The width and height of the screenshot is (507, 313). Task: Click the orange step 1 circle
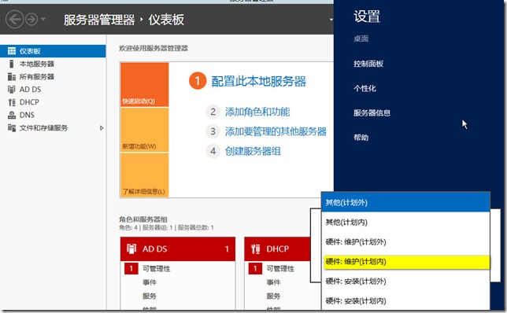[198, 81]
